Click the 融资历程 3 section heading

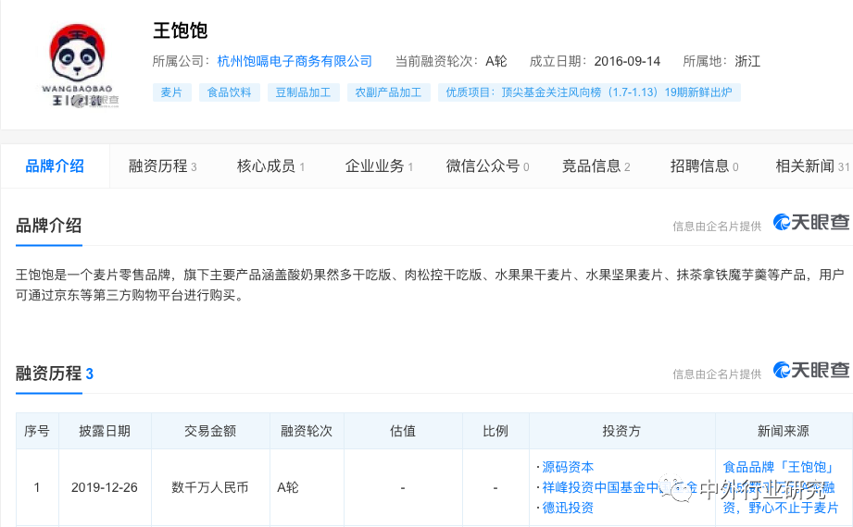[x=55, y=374]
